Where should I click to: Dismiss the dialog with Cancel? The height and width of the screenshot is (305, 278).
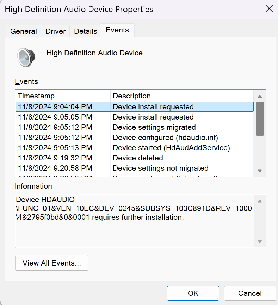[x=250, y=293]
